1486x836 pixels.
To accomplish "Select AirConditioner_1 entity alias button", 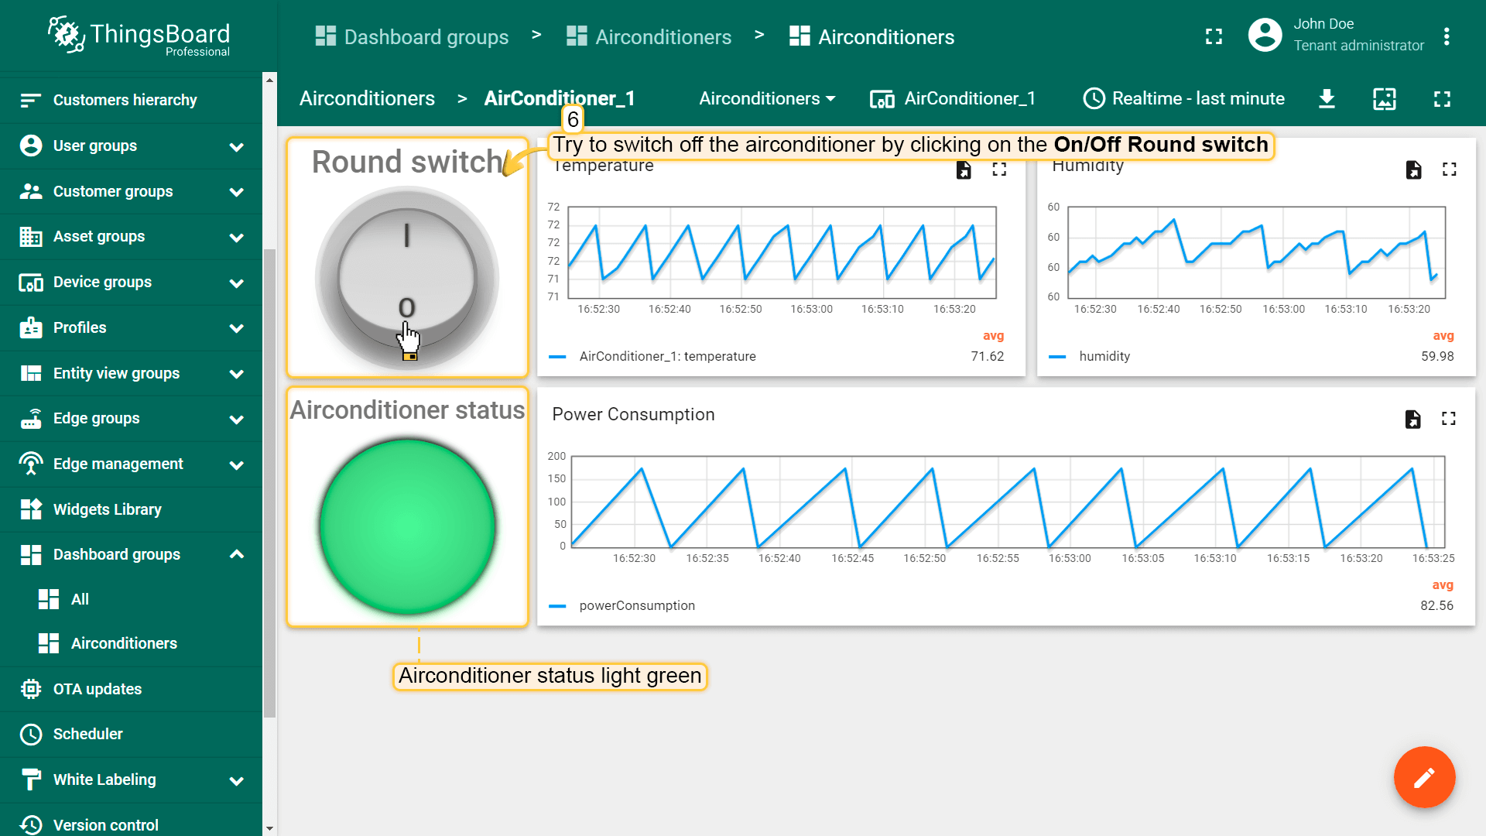I will 953,98.
